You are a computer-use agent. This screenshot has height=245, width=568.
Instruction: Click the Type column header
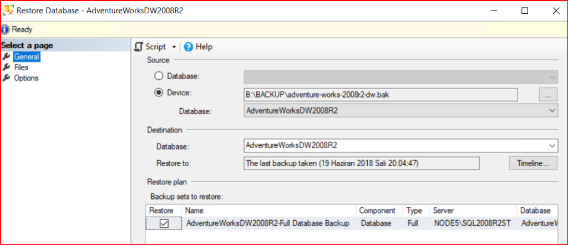click(416, 211)
